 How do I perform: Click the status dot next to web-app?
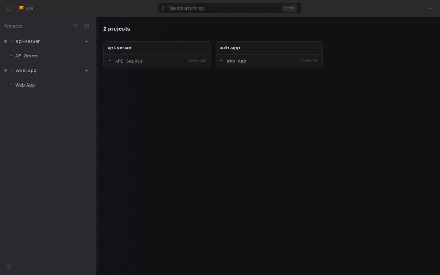point(5,70)
